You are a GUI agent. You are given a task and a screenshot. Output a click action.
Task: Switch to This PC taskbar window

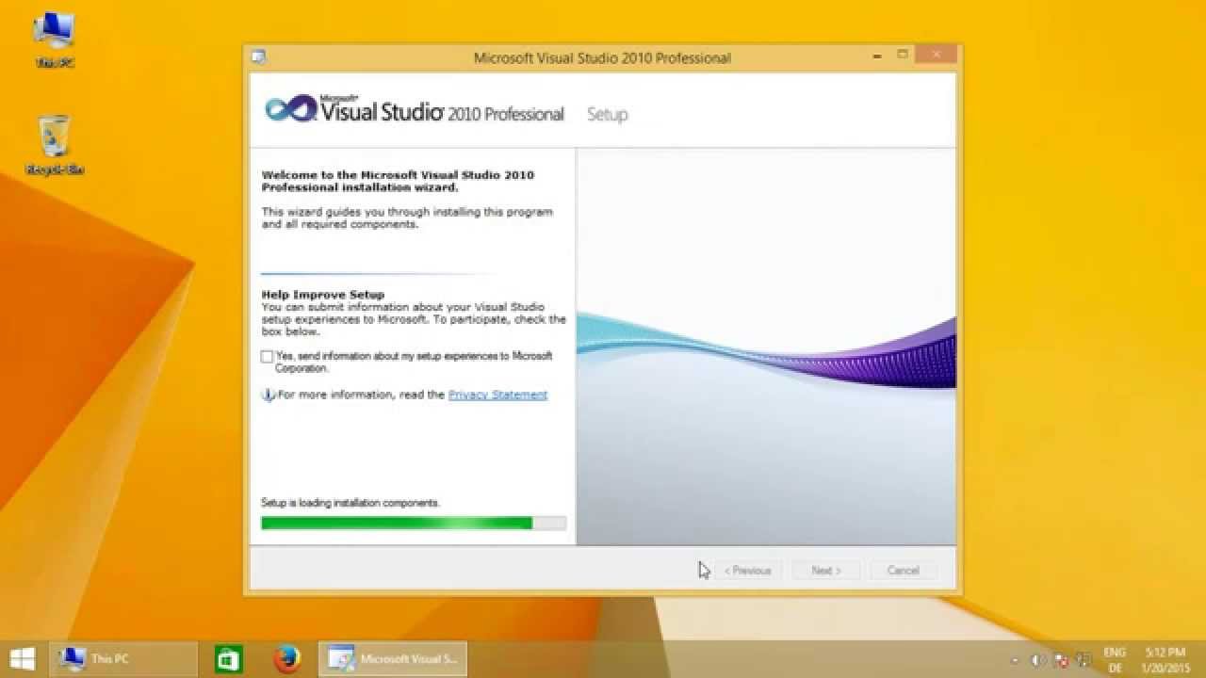coord(122,658)
